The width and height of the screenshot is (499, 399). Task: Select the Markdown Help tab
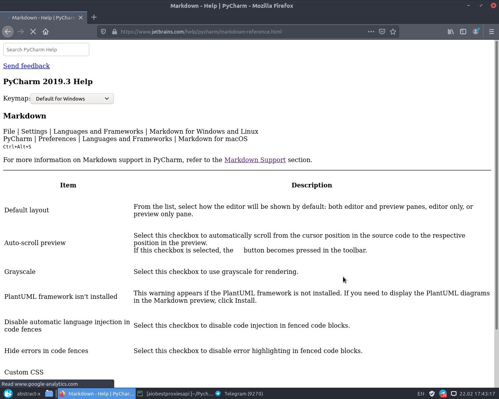click(x=43, y=18)
